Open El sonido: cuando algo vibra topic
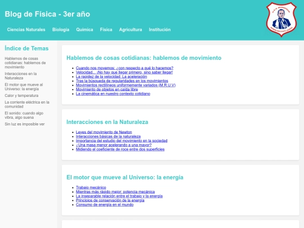 coord(24,115)
